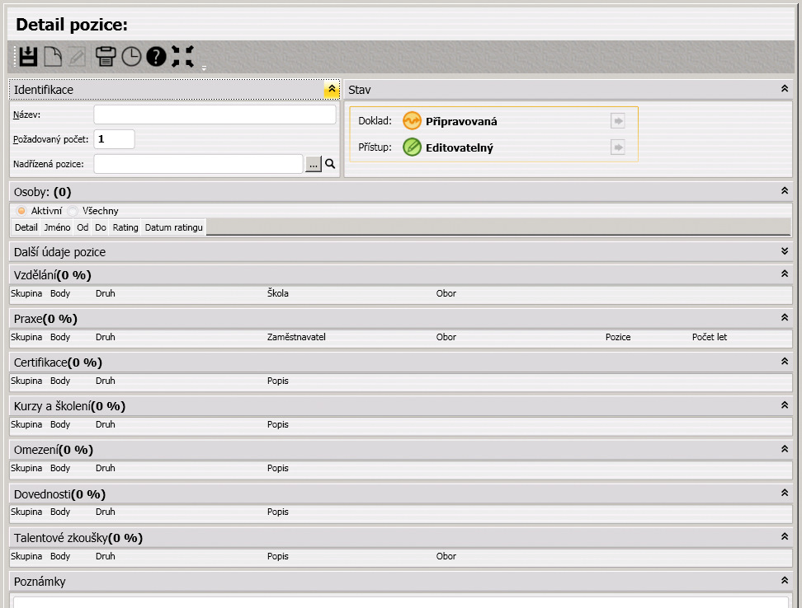
Task: Select the Aktivní radio button
Action: [21, 211]
